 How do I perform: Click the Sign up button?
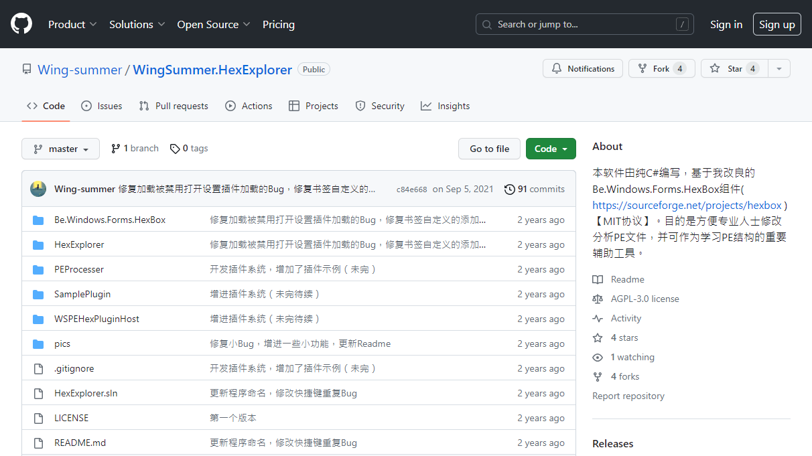pyautogui.click(x=777, y=24)
